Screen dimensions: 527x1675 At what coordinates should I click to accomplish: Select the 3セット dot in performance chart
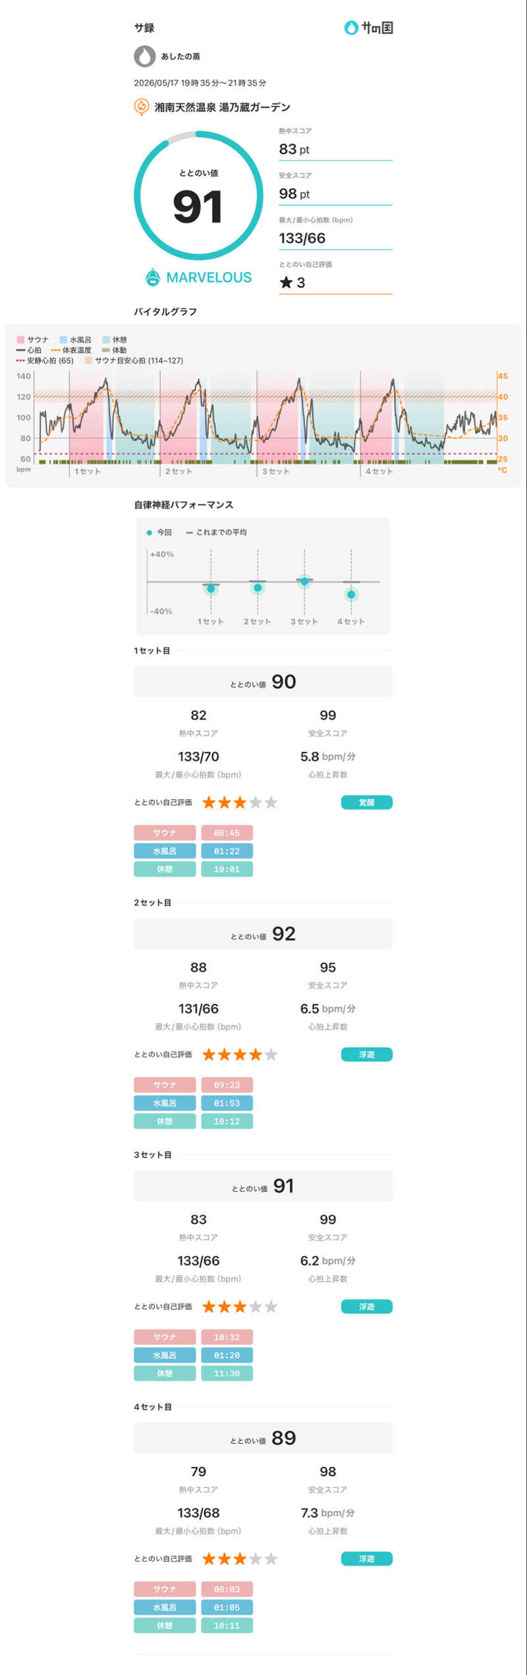pos(304,581)
